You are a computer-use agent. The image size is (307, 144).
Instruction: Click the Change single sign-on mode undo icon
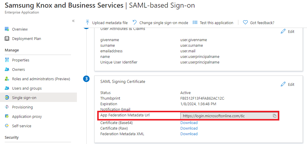point(135,22)
